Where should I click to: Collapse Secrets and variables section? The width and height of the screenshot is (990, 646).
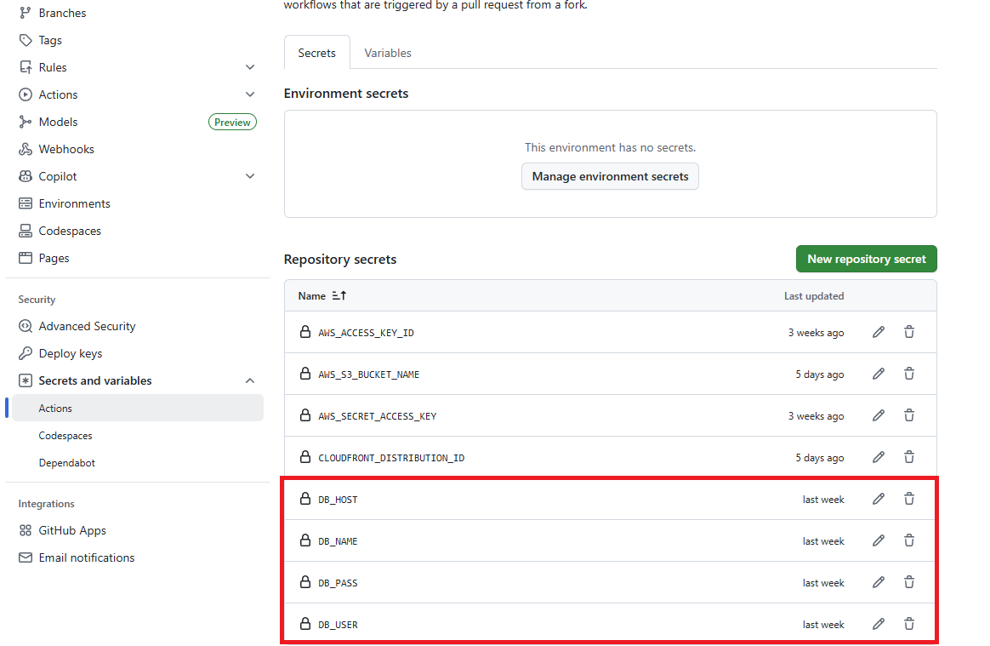point(250,380)
